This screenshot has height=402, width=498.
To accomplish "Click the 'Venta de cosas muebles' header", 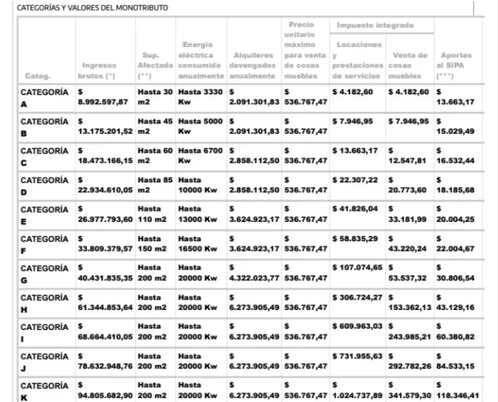I will tap(408, 65).
